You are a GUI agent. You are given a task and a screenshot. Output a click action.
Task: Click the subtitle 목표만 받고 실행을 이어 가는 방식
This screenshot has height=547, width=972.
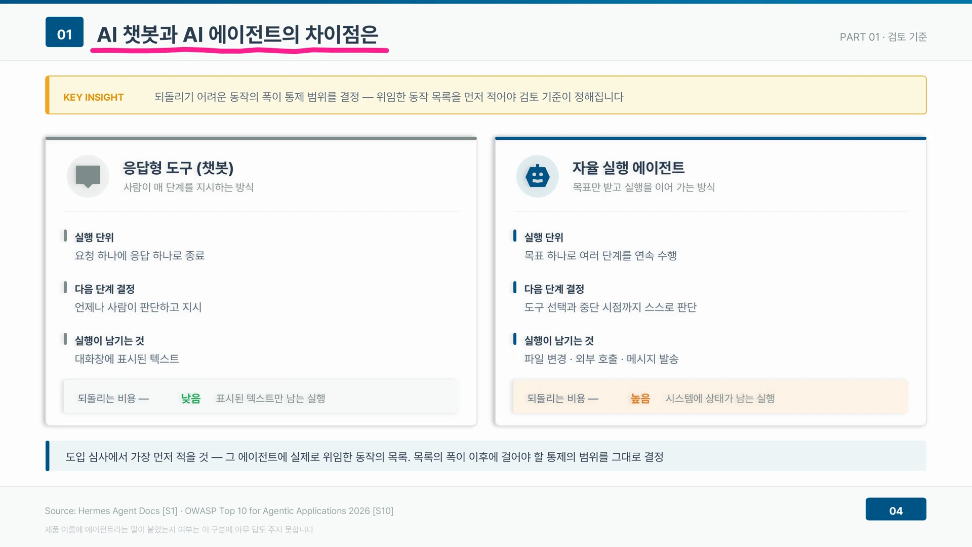coord(643,187)
